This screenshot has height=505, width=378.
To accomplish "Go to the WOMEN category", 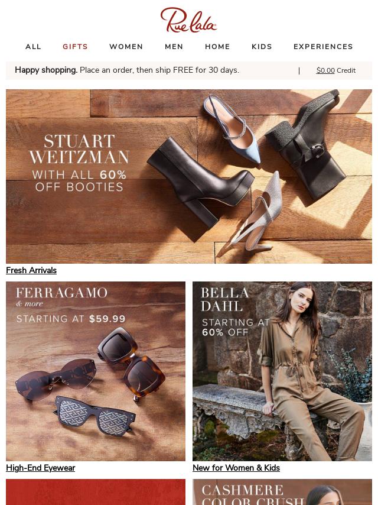I will click(x=126, y=47).
